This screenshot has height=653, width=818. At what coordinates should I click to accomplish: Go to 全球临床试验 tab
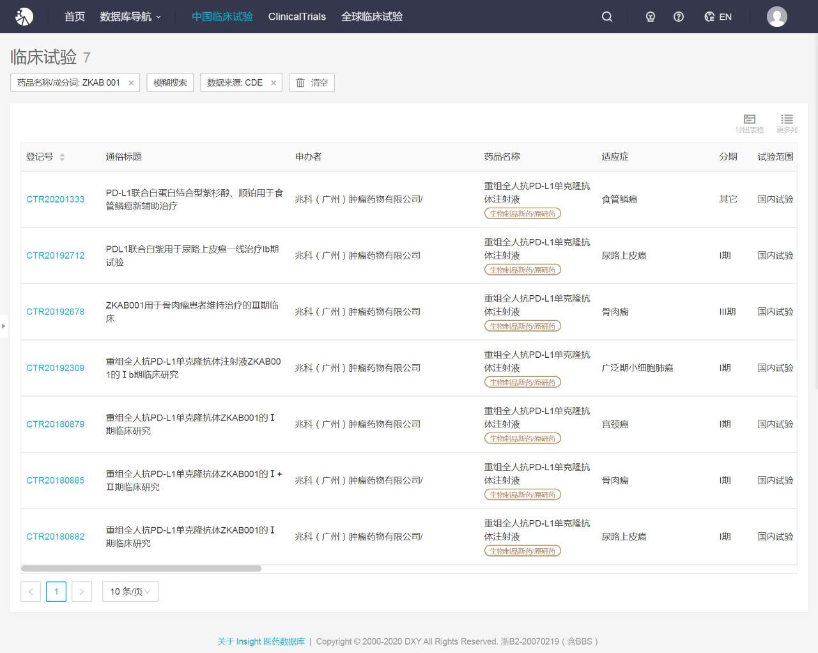(x=371, y=17)
